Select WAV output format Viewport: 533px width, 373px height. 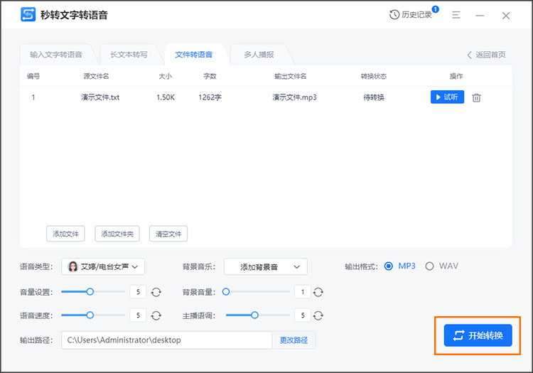coord(429,266)
